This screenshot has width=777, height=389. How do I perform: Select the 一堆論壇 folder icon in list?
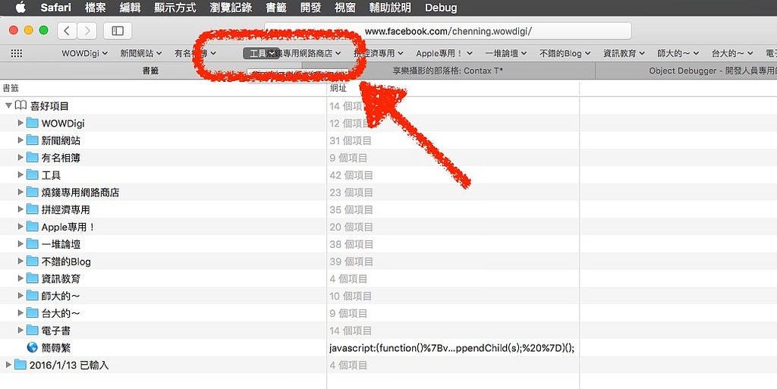pos(32,244)
